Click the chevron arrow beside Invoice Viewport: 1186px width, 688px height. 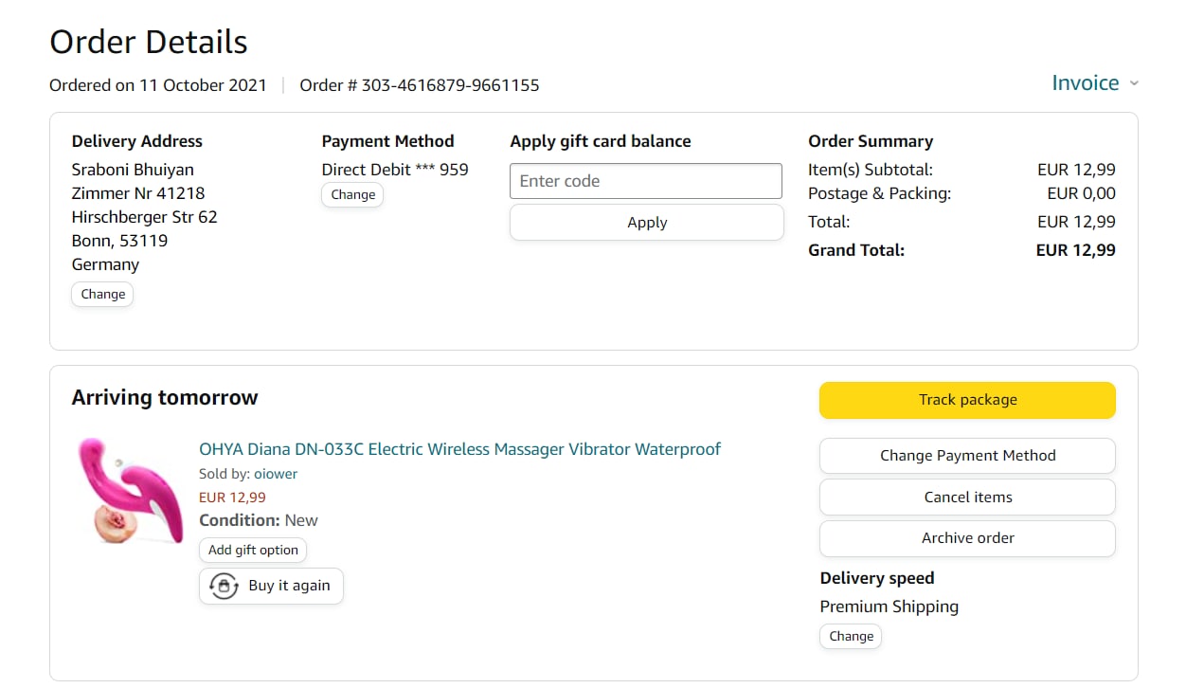(1134, 83)
